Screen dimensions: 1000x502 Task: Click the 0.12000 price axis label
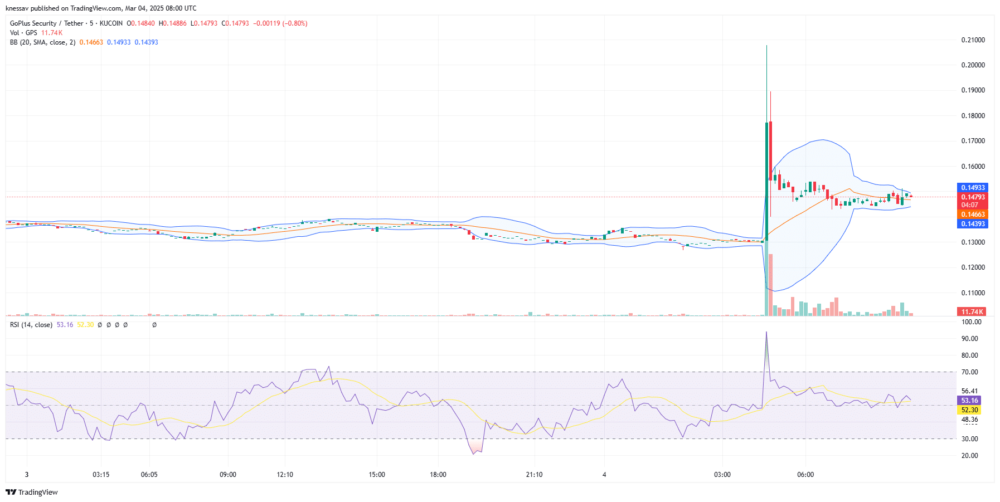pyautogui.click(x=973, y=267)
